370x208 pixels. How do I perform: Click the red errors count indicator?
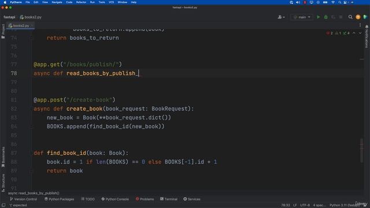(x=330, y=33)
